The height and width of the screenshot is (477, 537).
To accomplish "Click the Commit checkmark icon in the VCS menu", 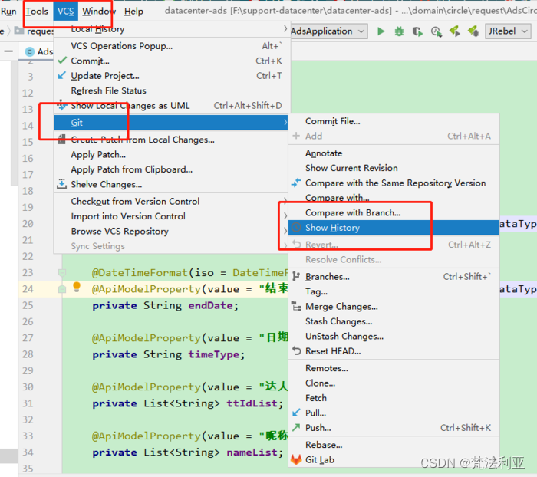I will tap(62, 61).
